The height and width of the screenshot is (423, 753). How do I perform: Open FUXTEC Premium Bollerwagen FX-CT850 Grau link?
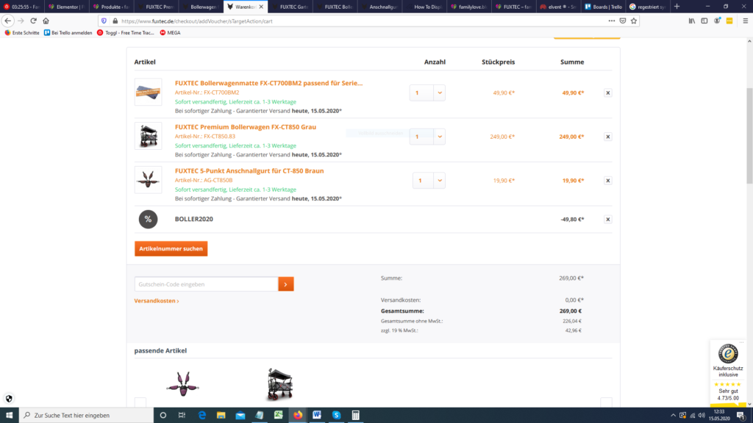246,127
